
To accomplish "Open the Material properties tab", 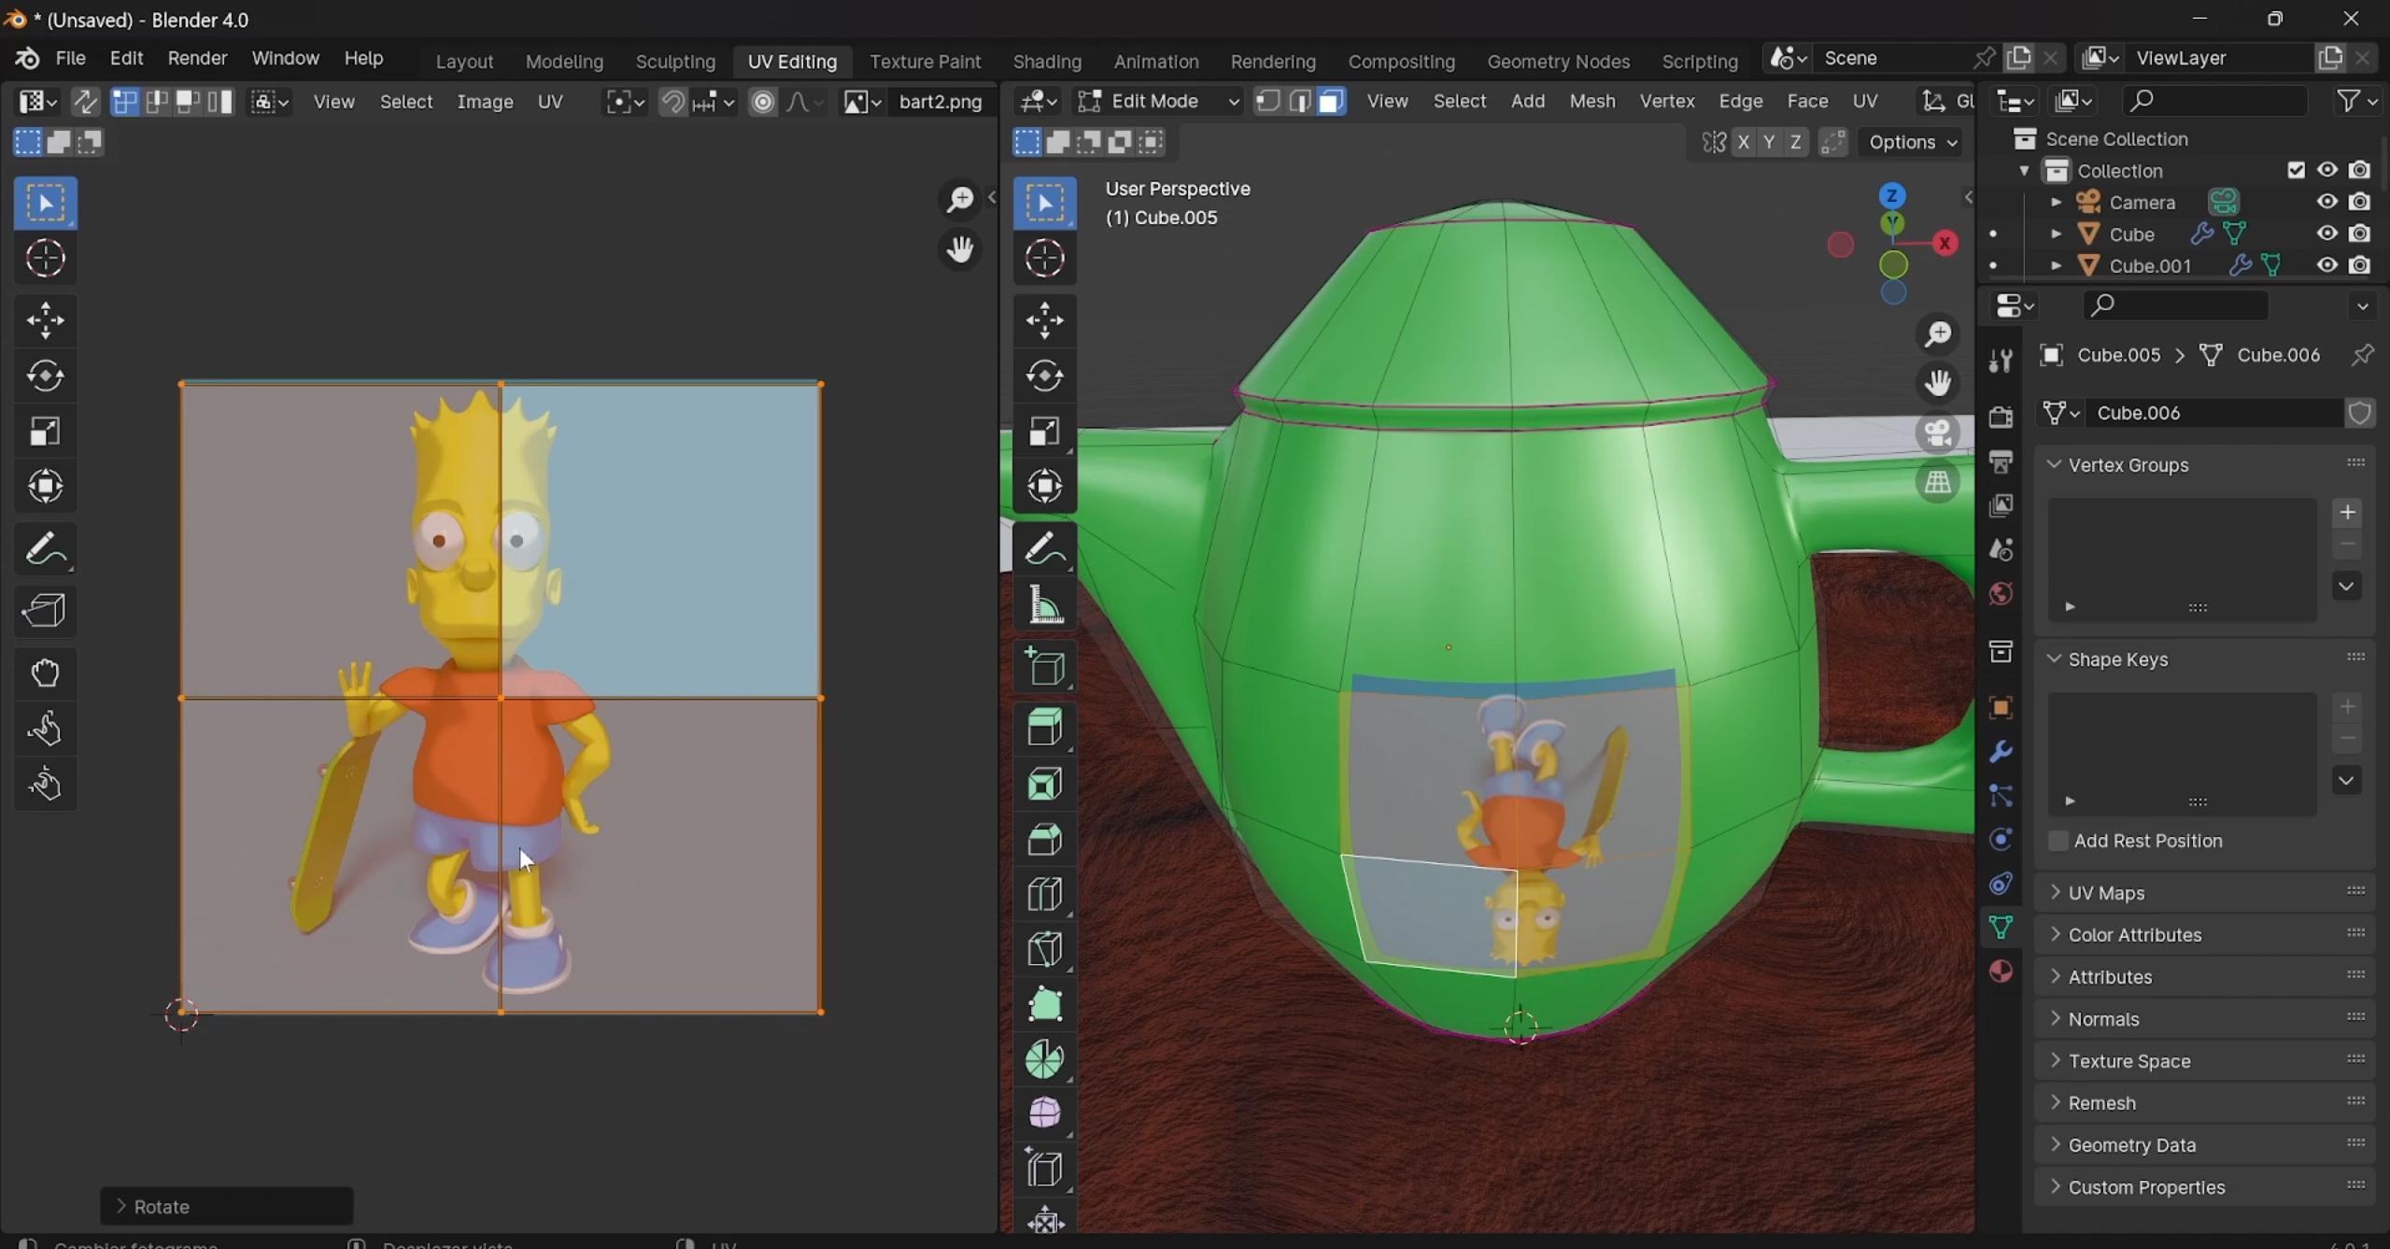I will click(x=2000, y=972).
